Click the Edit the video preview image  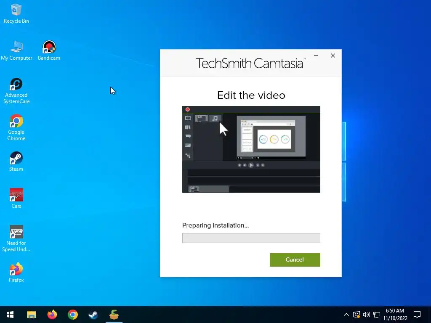(251, 149)
